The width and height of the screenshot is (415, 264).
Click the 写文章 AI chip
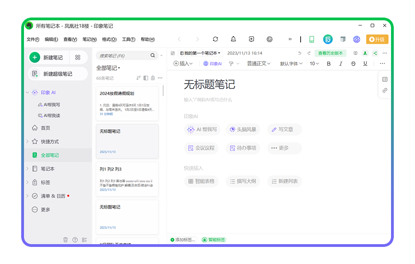coord(284,130)
